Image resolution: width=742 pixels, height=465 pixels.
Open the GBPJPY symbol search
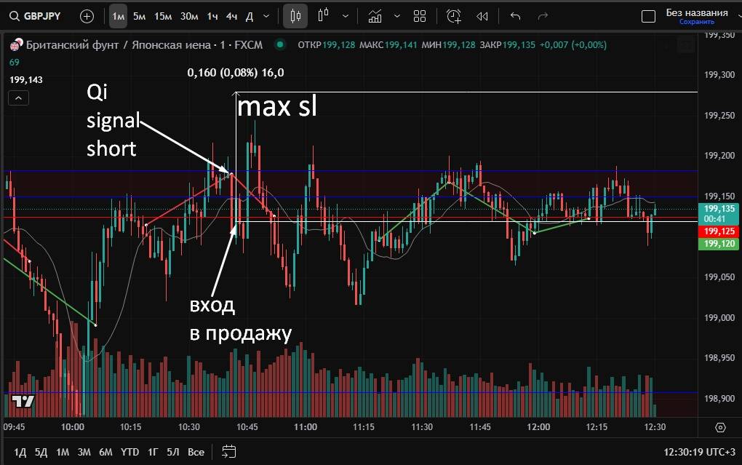36,16
